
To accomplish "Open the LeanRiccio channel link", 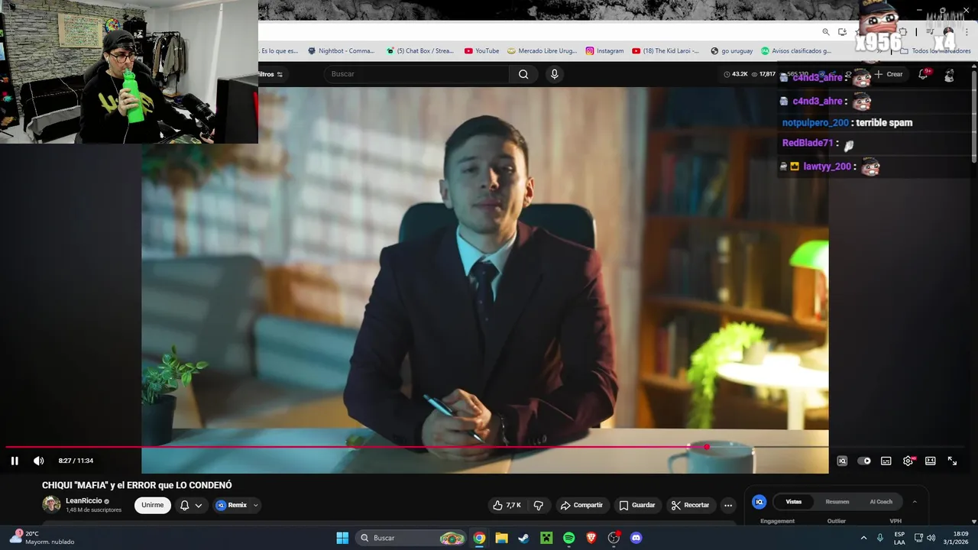I will pos(84,500).
